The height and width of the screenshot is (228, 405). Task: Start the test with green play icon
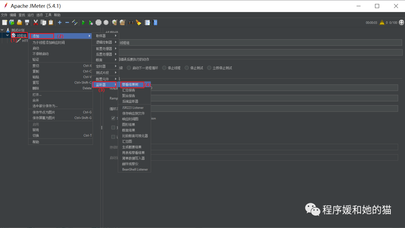pos(83,23)
